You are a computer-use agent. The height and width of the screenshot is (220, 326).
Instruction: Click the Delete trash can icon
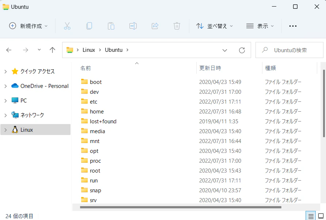177,26
